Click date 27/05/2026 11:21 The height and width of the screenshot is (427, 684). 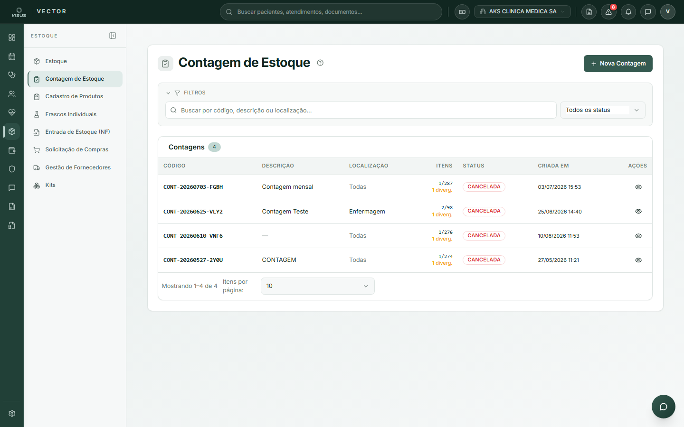click(x=558, y=260)
